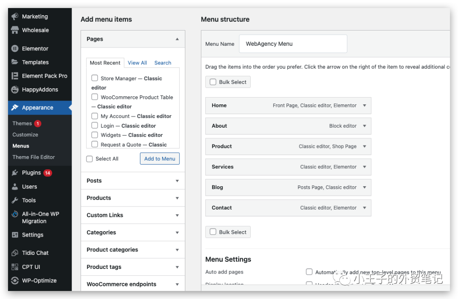The image size is (458, 299).
Task: Switch to the Search tab
Action: (163, 63)
